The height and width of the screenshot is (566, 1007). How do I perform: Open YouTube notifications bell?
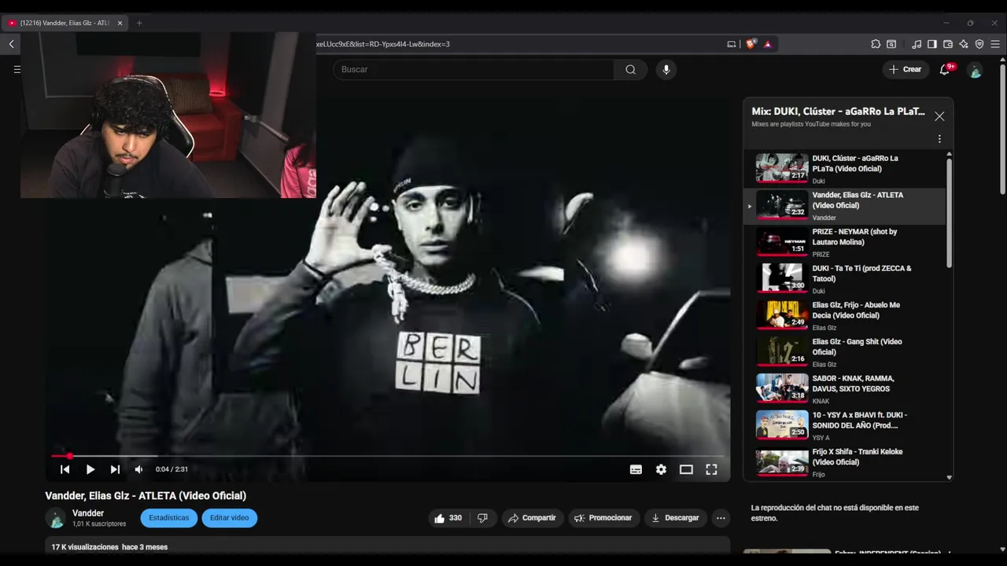pos(945,70)
